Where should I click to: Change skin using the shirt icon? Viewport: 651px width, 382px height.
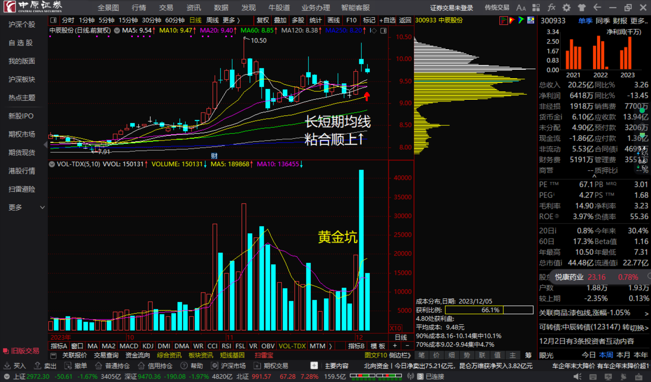tap(581, 7)
